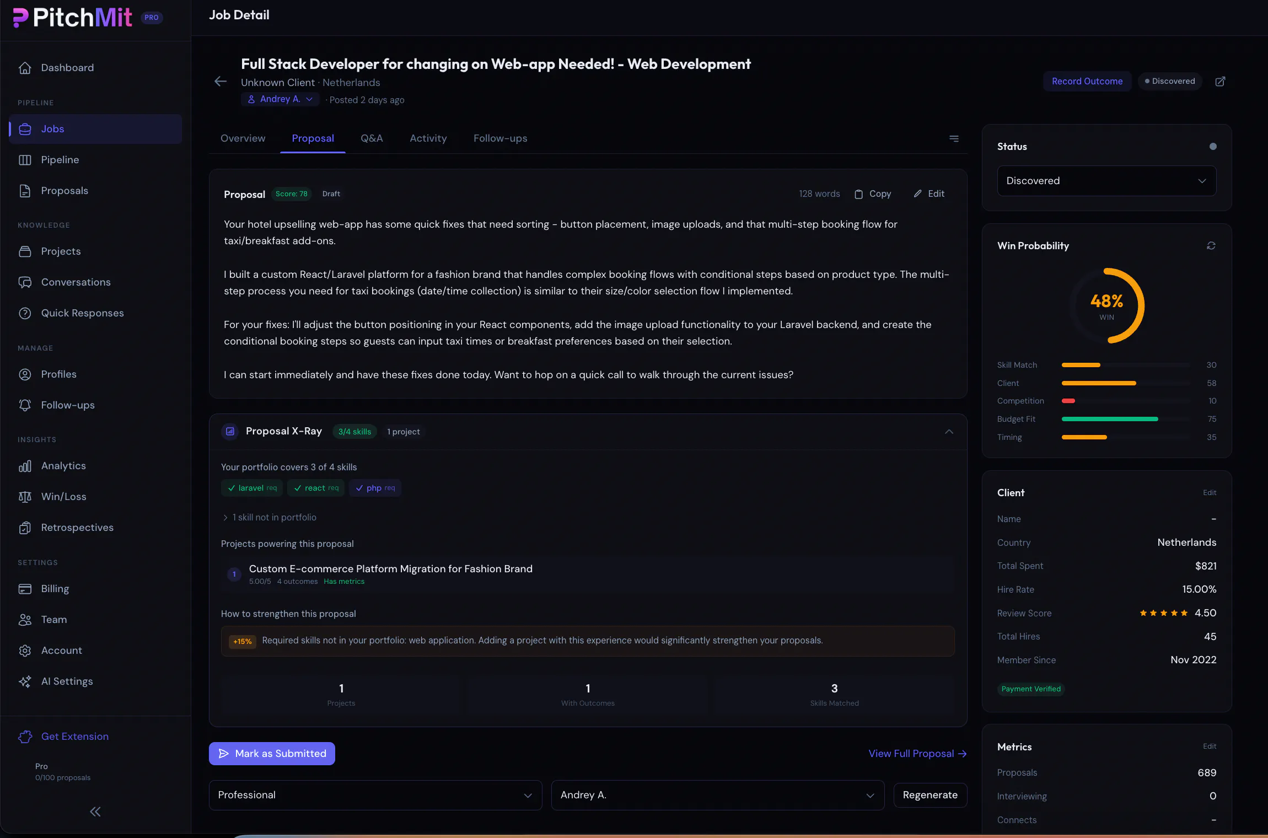Collapse the Proposal X-Ray section

(x=949, y=432)
